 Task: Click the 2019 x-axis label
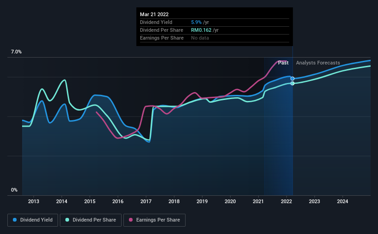click(202, 201)
